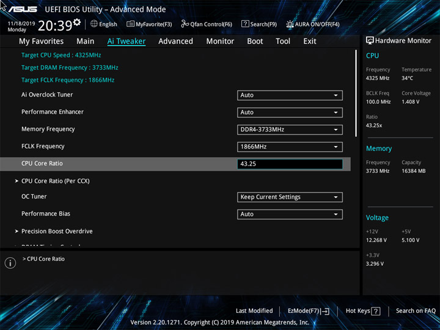Switch to the Main tab
Image resolution: width=440 pixels, height=330 pixels.
coord(86,42)
